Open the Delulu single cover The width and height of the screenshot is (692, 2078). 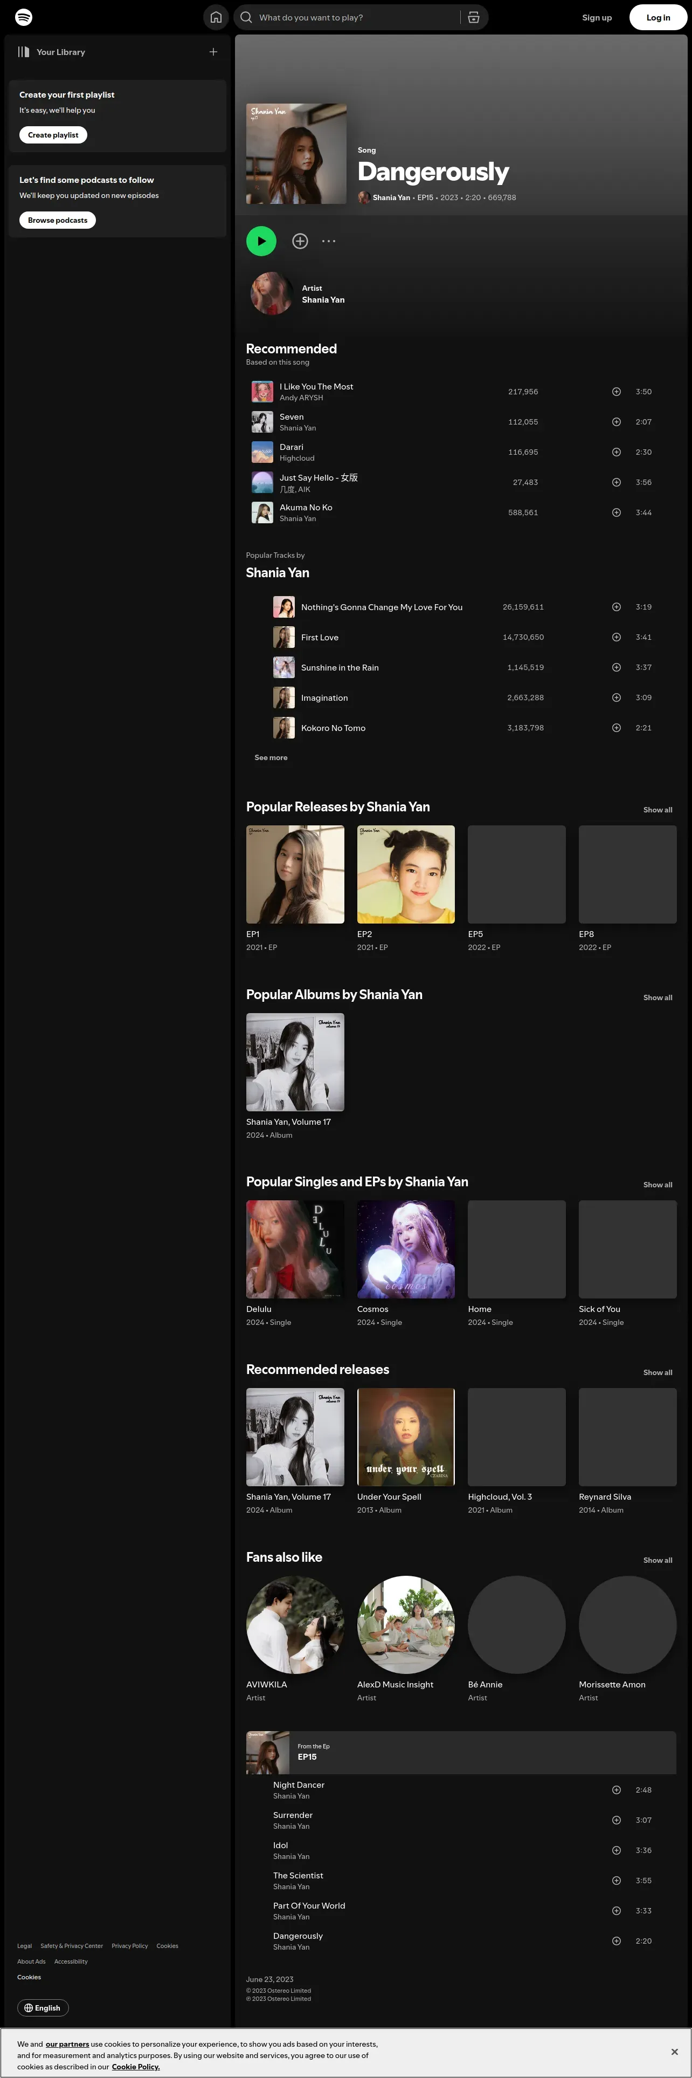coord(295,1249)
